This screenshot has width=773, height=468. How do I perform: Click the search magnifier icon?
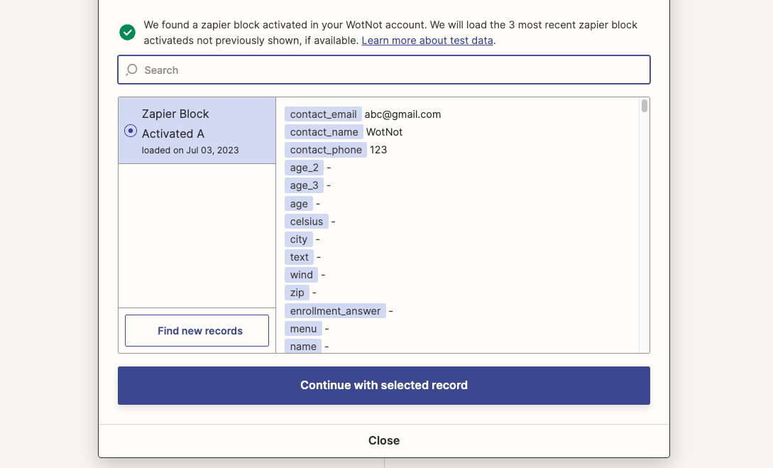pyautogui.click(x=131, y=70)
